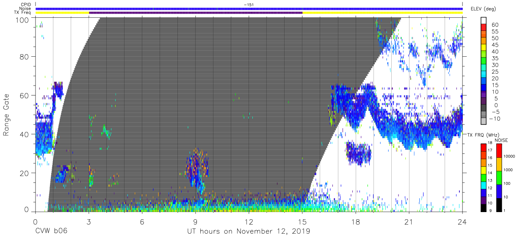The image size is (520, 240).
Task: Click the black bottom segment of the TX FRQ bar
Action: pos(484,208)
